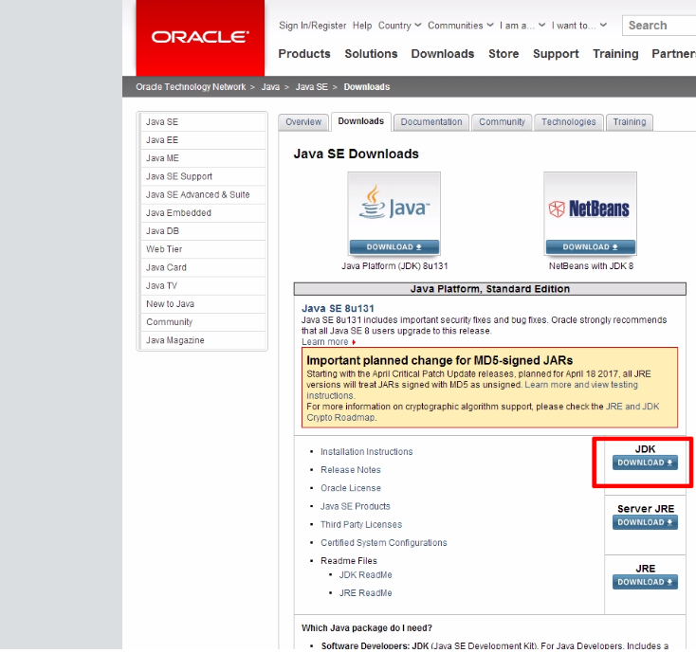The image size is (696, 653).
Task: Click in the Search field
Action: [659, 26]
